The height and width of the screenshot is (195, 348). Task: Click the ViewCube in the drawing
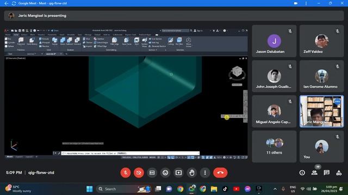point(237,72)
